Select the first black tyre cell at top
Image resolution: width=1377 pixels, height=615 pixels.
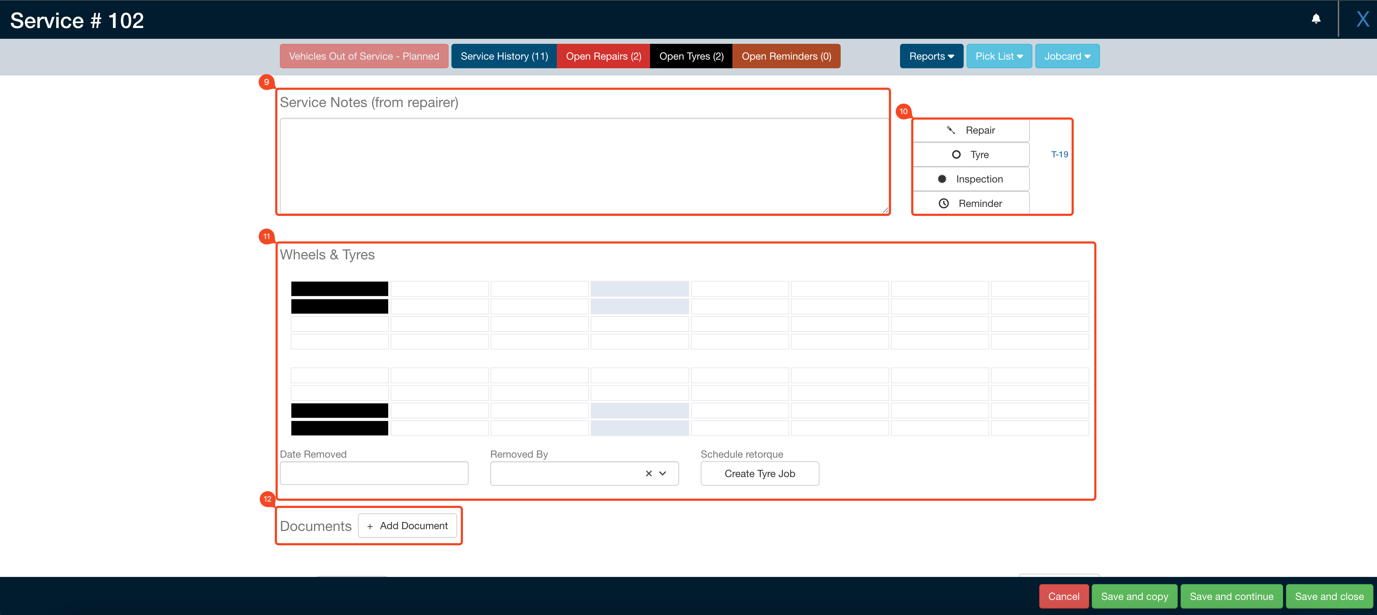[340, 289]
